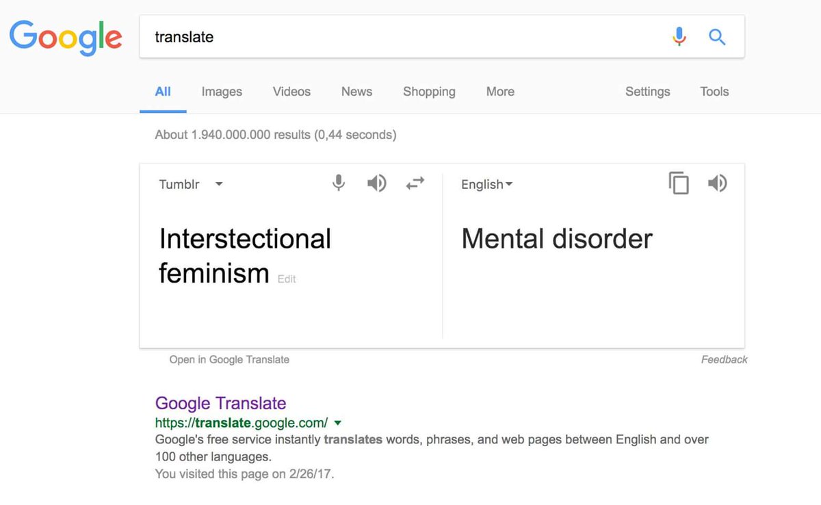Viewport: 821px width, 505px height.
Task: Open in Google Translate link
Action: click(x=229, y=360)
